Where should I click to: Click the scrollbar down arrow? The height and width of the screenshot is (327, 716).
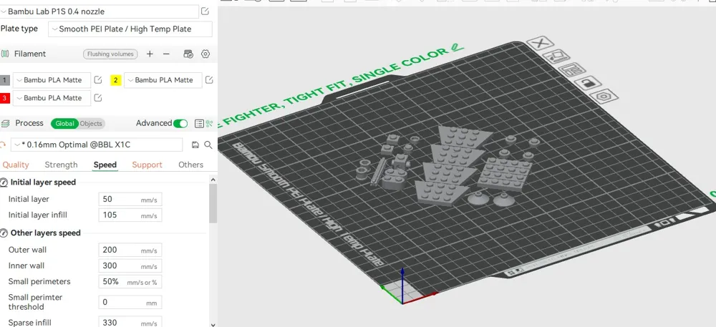(x=213, y=324)
